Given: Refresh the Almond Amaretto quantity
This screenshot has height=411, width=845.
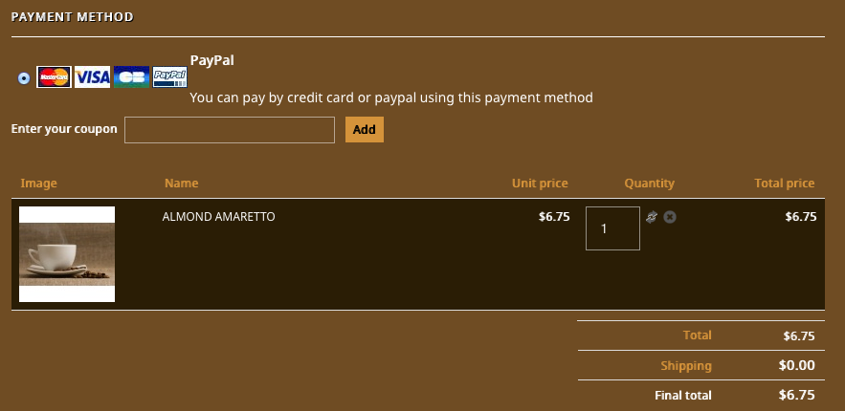Looking at the screenshot, I should (x=652, y=217).
